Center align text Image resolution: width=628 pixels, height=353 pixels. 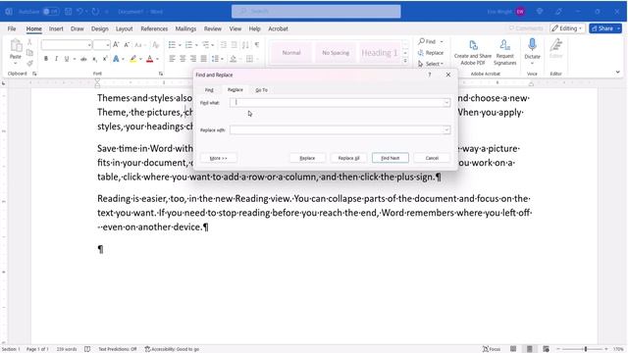point(183,59)
